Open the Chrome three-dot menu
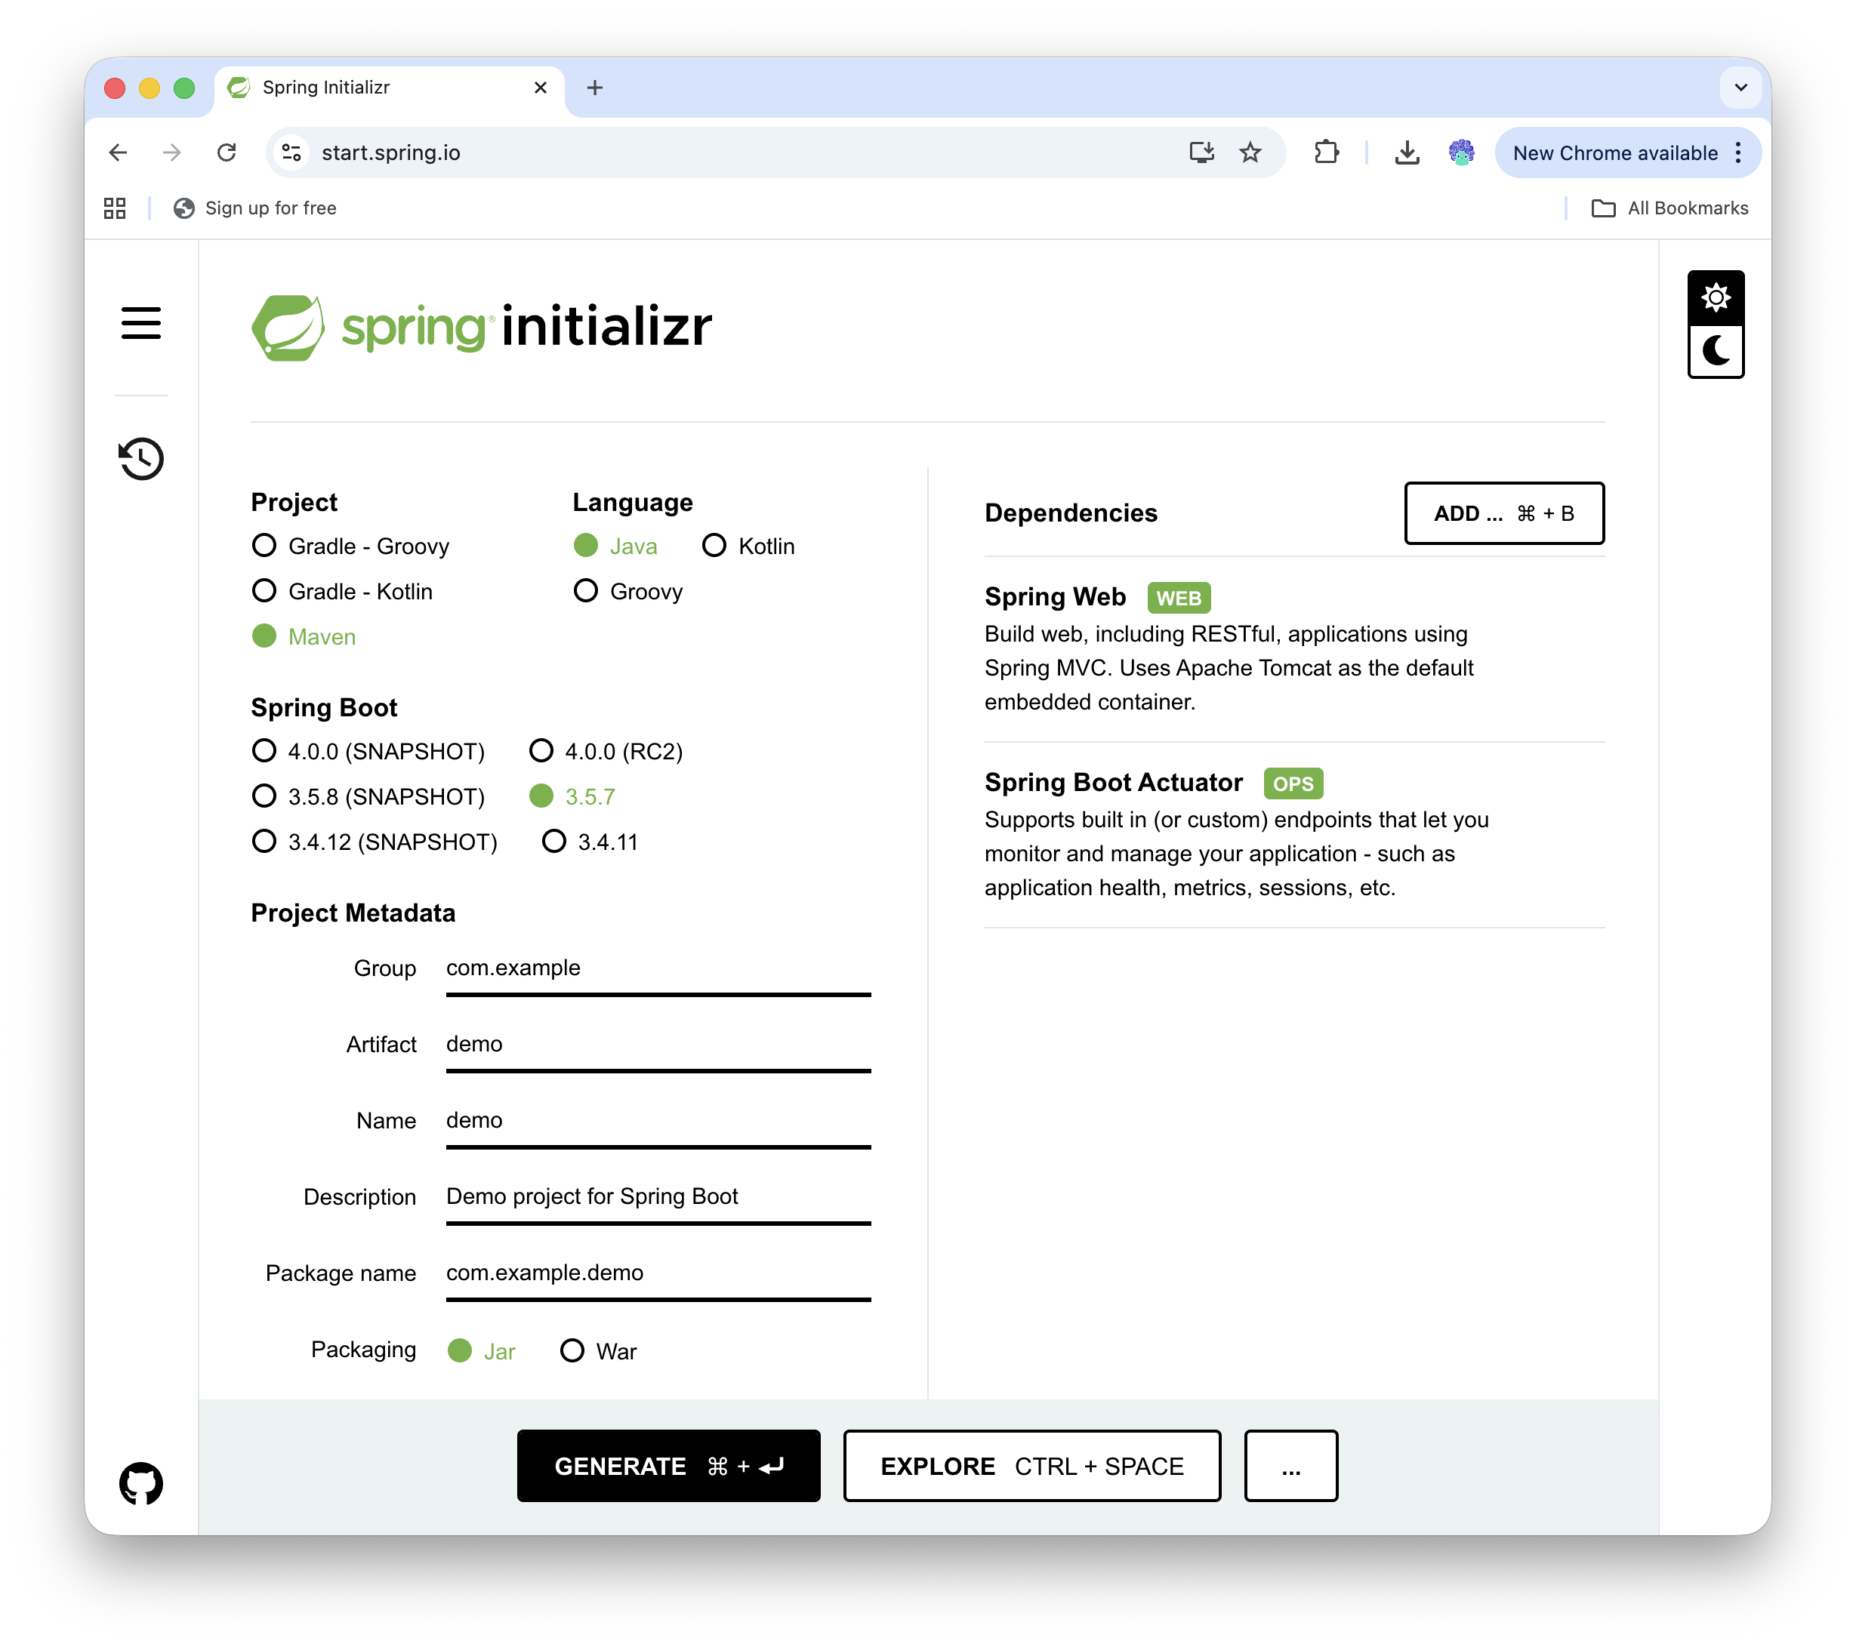Screen dimensions: 1856x1647 tap(1738, 152)
